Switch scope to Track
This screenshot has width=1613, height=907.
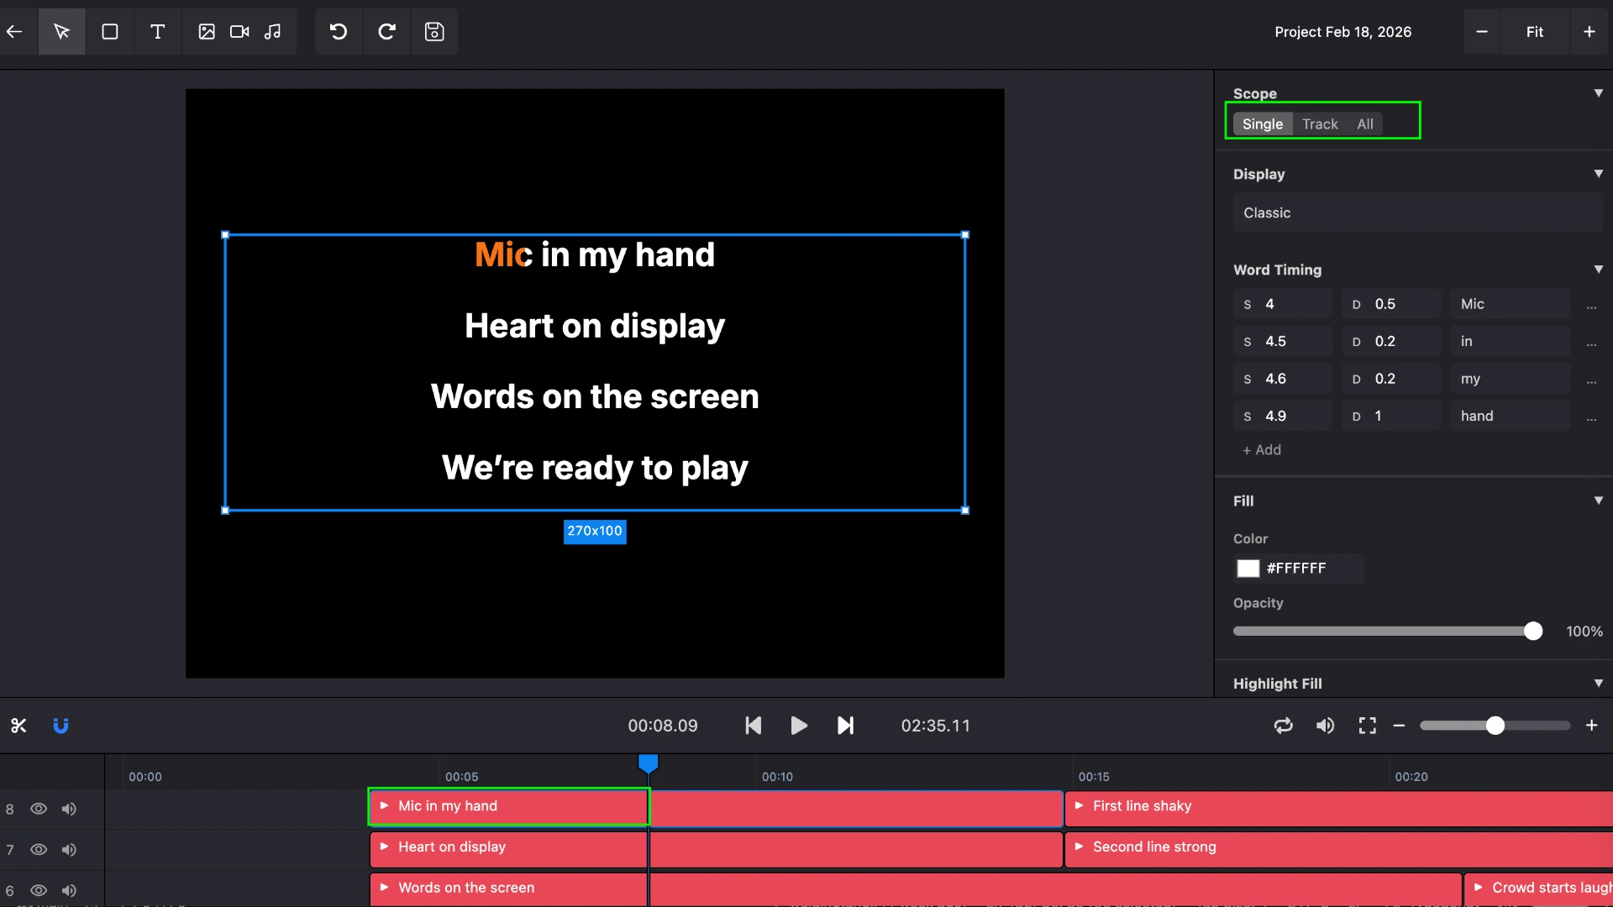[1320, 123]
